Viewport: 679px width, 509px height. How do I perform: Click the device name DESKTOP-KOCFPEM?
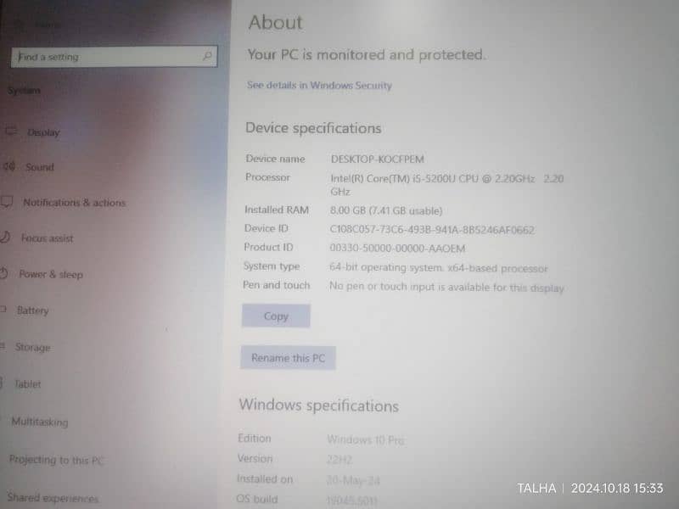378,159
